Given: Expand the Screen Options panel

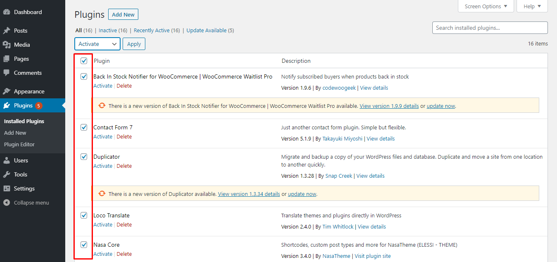Looking at the screenshot, I should click(486, 6).
